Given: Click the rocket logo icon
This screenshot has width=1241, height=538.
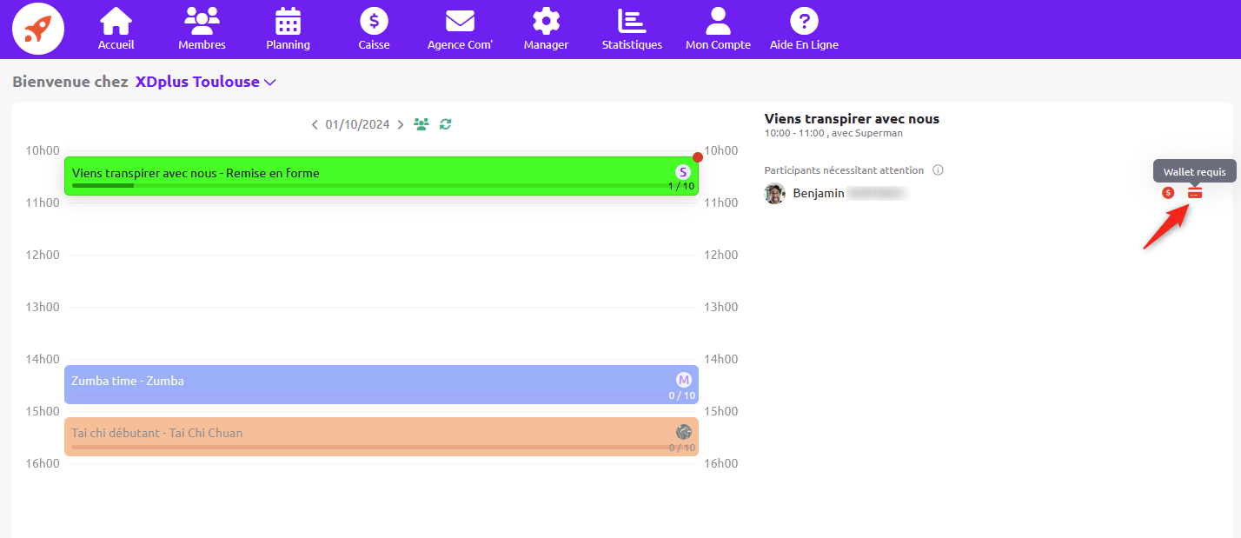Looking at the screenshot, I should click(37, 29).
